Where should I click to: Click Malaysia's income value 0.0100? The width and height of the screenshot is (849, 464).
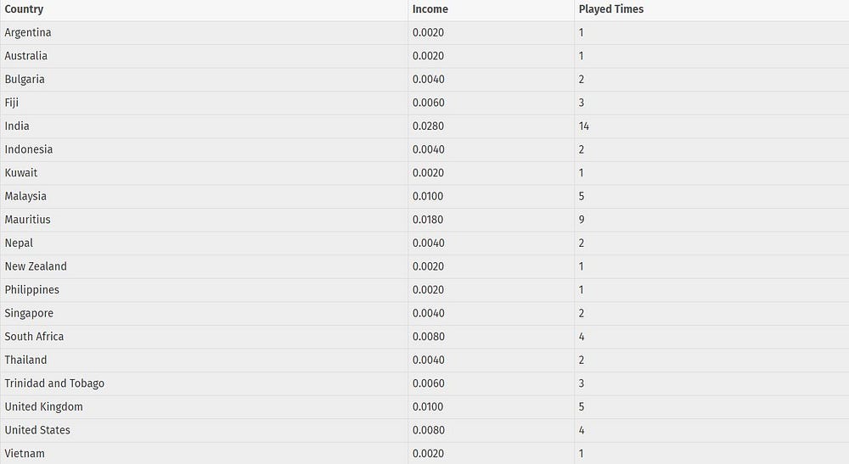428,196
